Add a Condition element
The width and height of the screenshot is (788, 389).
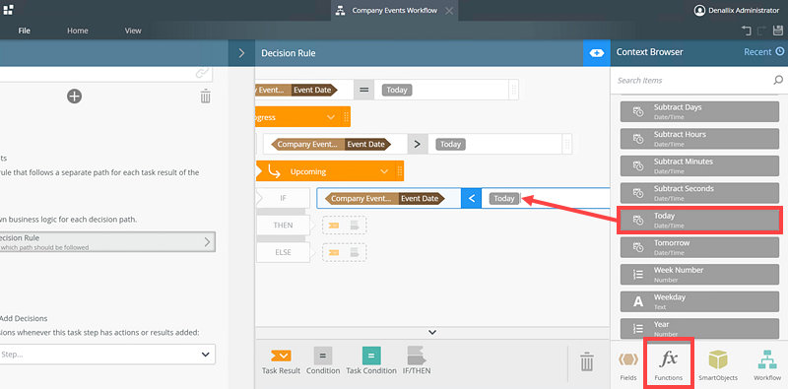point(323,360)
